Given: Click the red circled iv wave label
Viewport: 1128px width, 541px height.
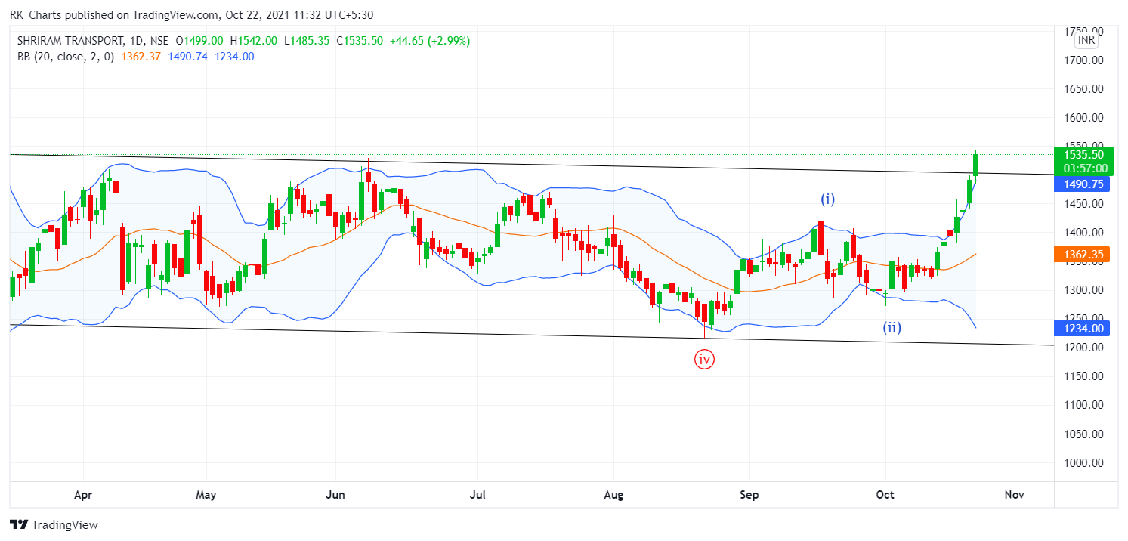Looking at the screenshot, I should point(704,360).
